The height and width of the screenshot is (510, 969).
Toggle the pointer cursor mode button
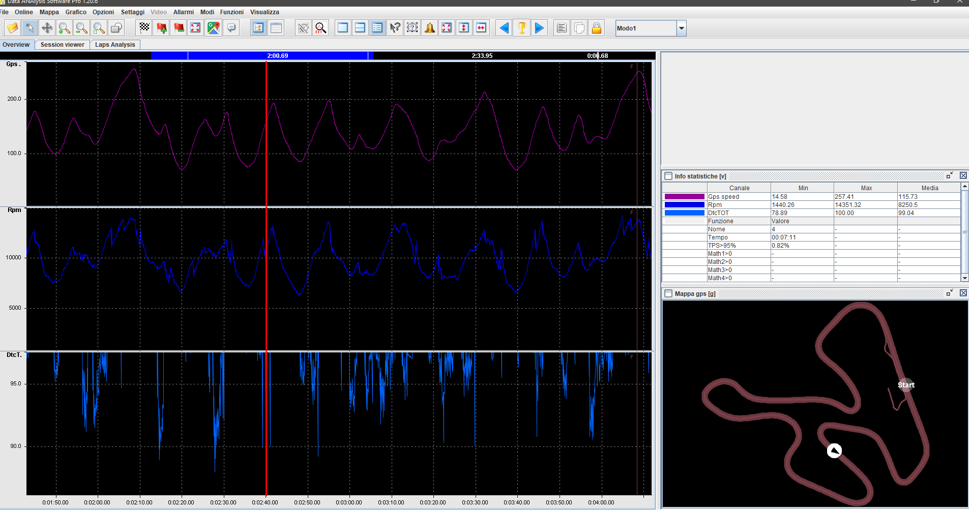click(30, 28)
